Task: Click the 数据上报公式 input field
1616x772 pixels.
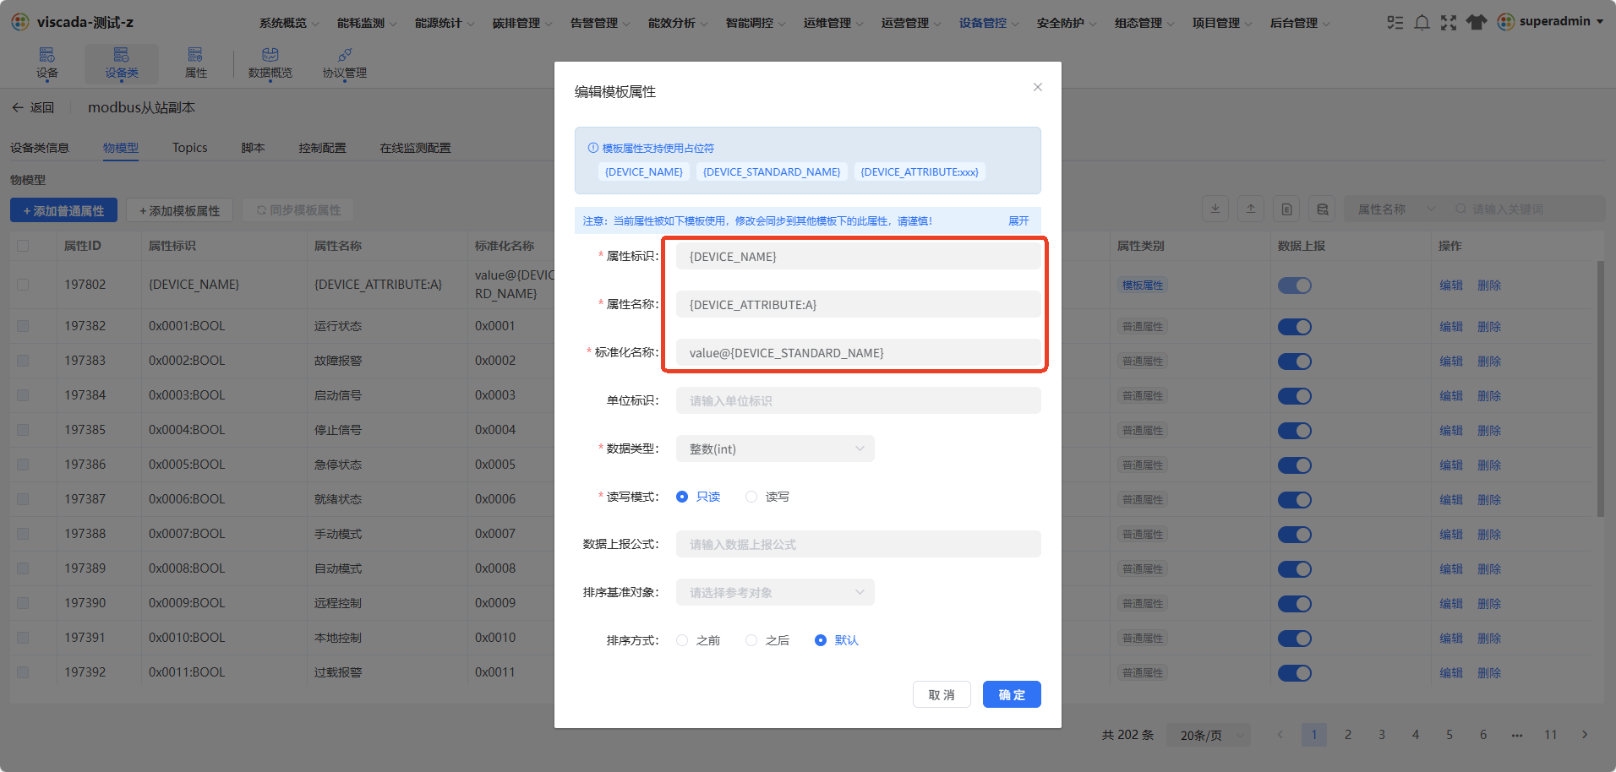Action: [858, 544]
